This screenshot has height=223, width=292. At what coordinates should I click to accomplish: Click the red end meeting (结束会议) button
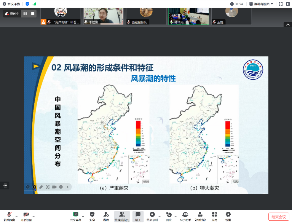tap(279, 217)
